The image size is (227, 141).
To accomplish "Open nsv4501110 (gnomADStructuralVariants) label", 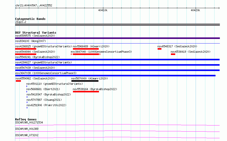I will [x=55, y=84].
